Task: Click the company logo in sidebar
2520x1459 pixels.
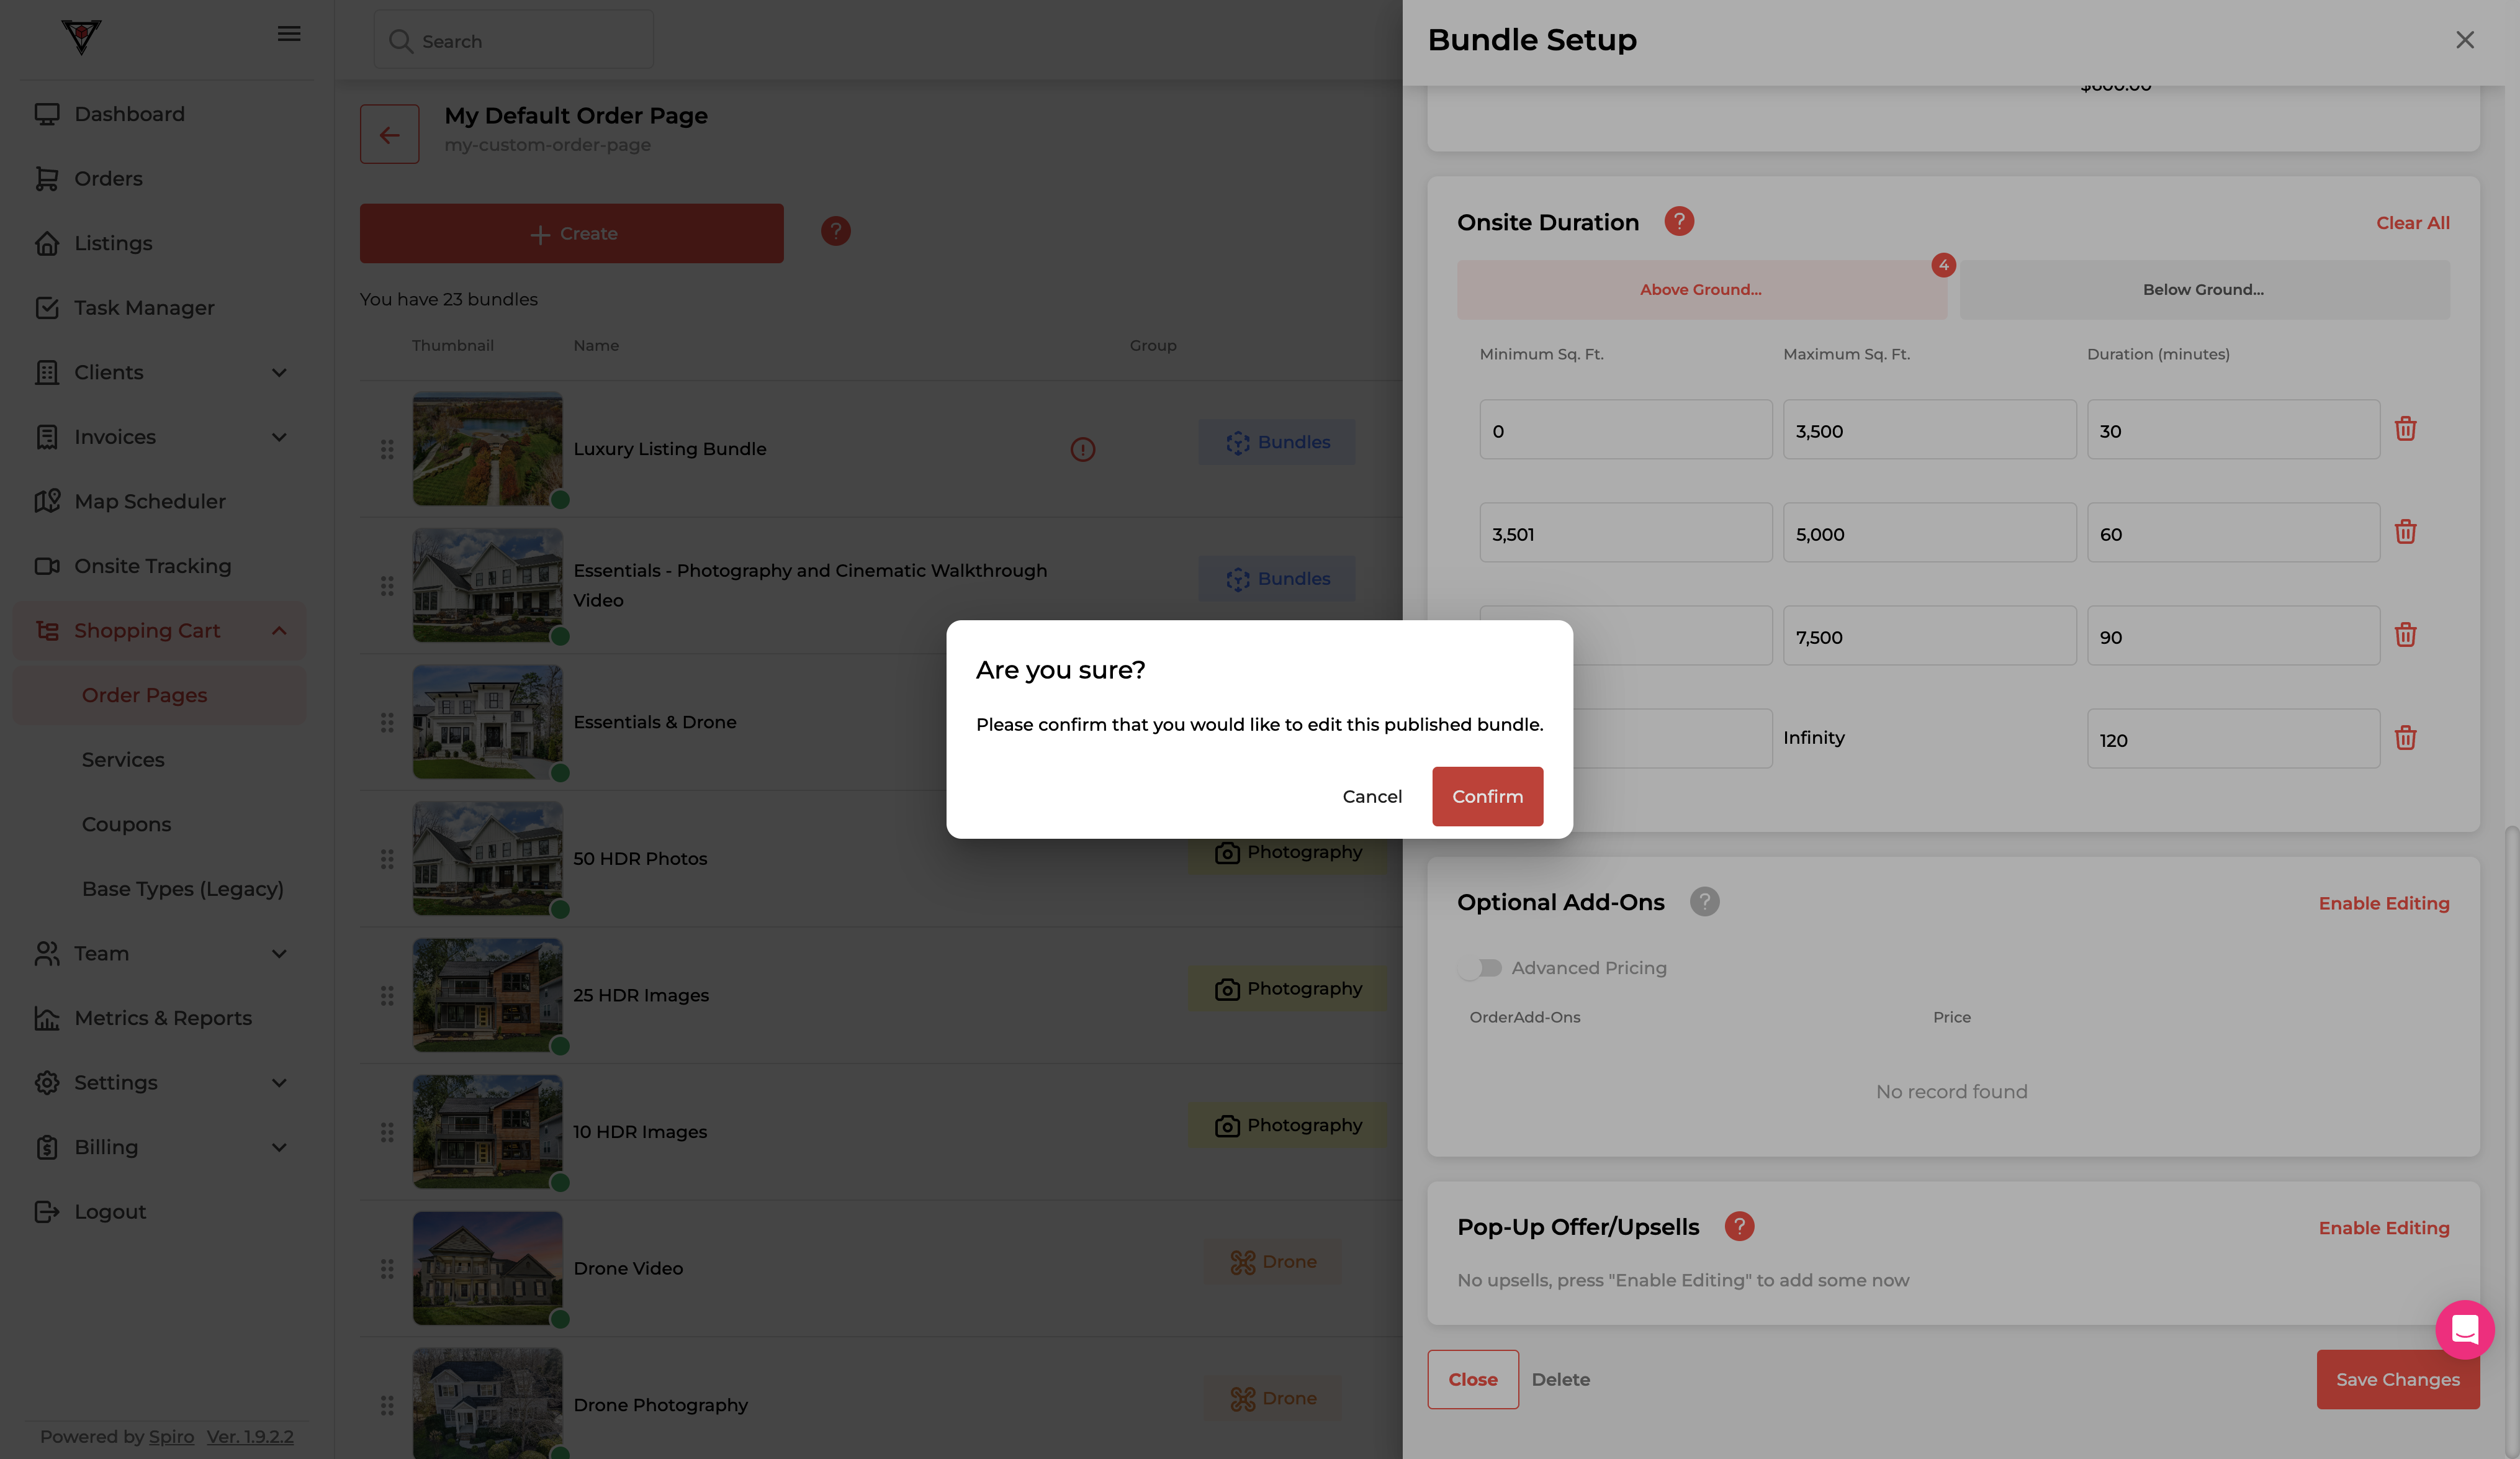Action: 81,37
